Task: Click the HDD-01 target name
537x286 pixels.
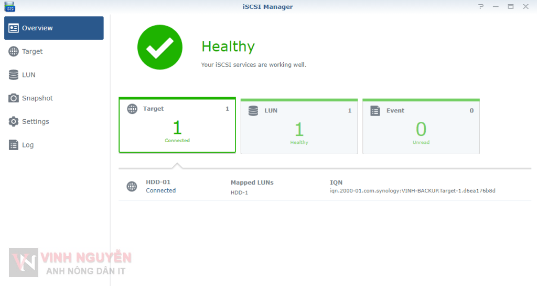Action: pos(158,182)
